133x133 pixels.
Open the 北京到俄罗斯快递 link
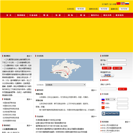coord(9,112)
